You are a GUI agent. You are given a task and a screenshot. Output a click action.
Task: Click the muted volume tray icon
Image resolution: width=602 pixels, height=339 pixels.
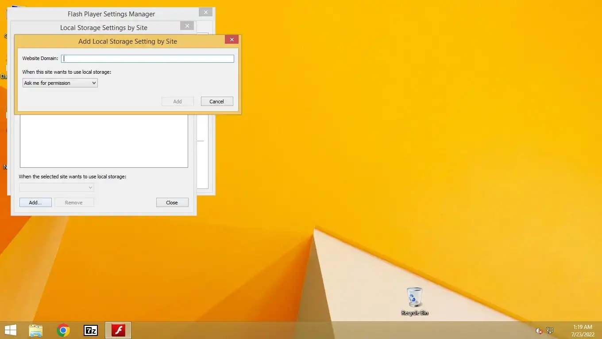(539, 331)
